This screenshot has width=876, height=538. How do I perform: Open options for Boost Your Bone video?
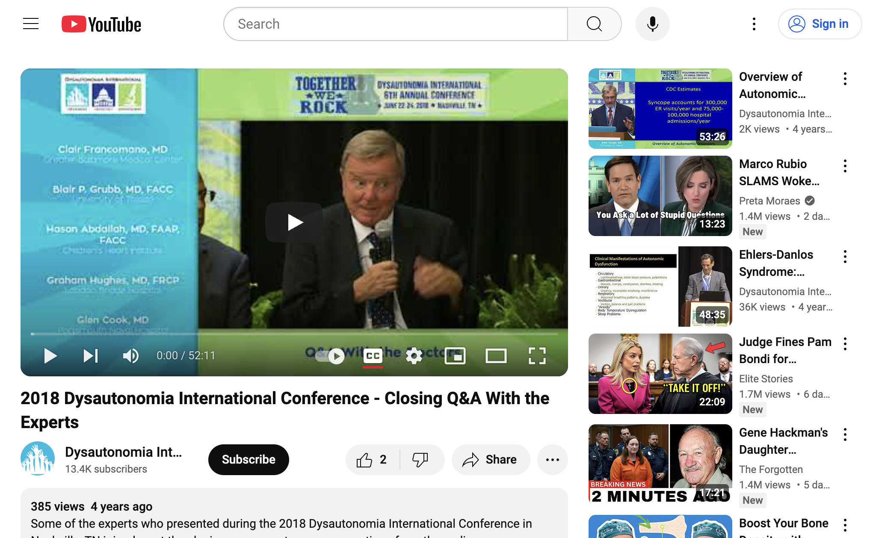click(845, 525)
